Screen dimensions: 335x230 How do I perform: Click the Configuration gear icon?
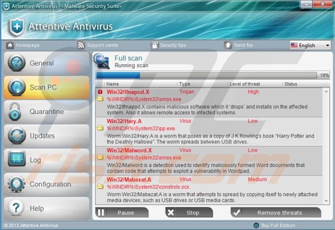pyautogui.click(x=16, y=184)
